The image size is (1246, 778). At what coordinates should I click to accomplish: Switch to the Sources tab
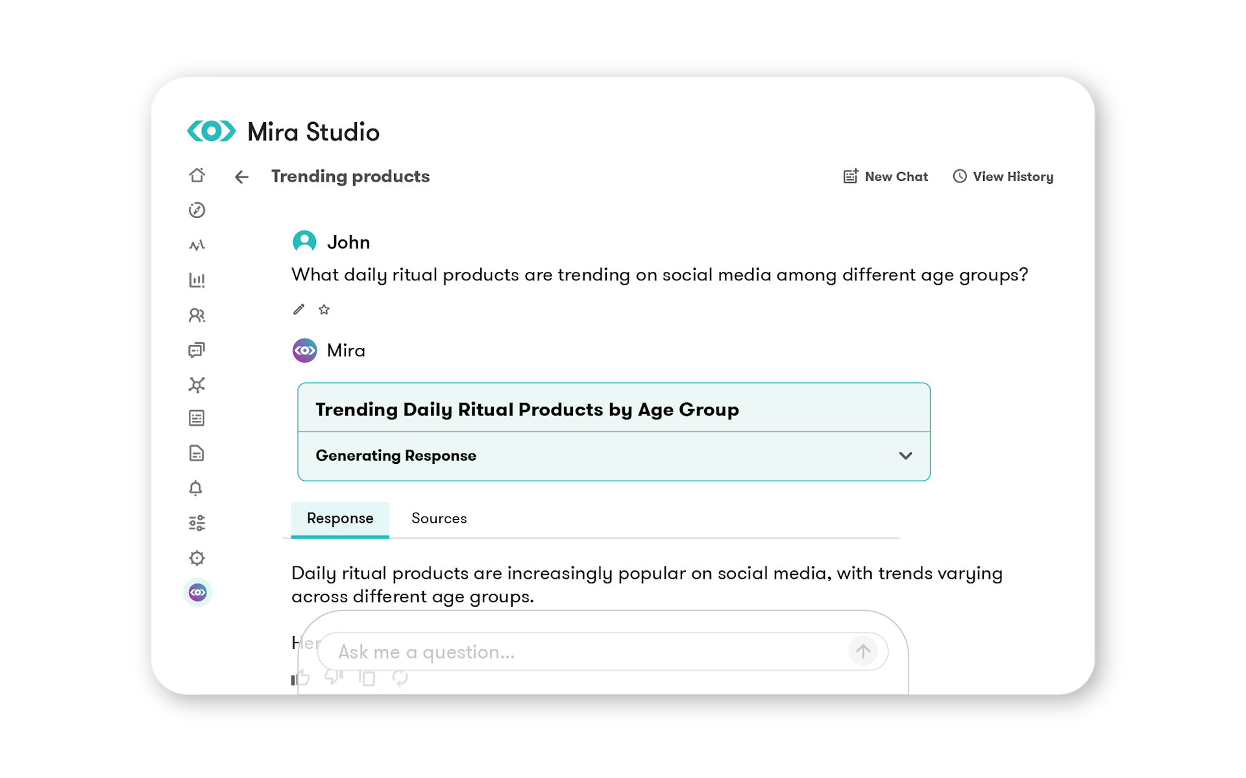coord(439,518)
